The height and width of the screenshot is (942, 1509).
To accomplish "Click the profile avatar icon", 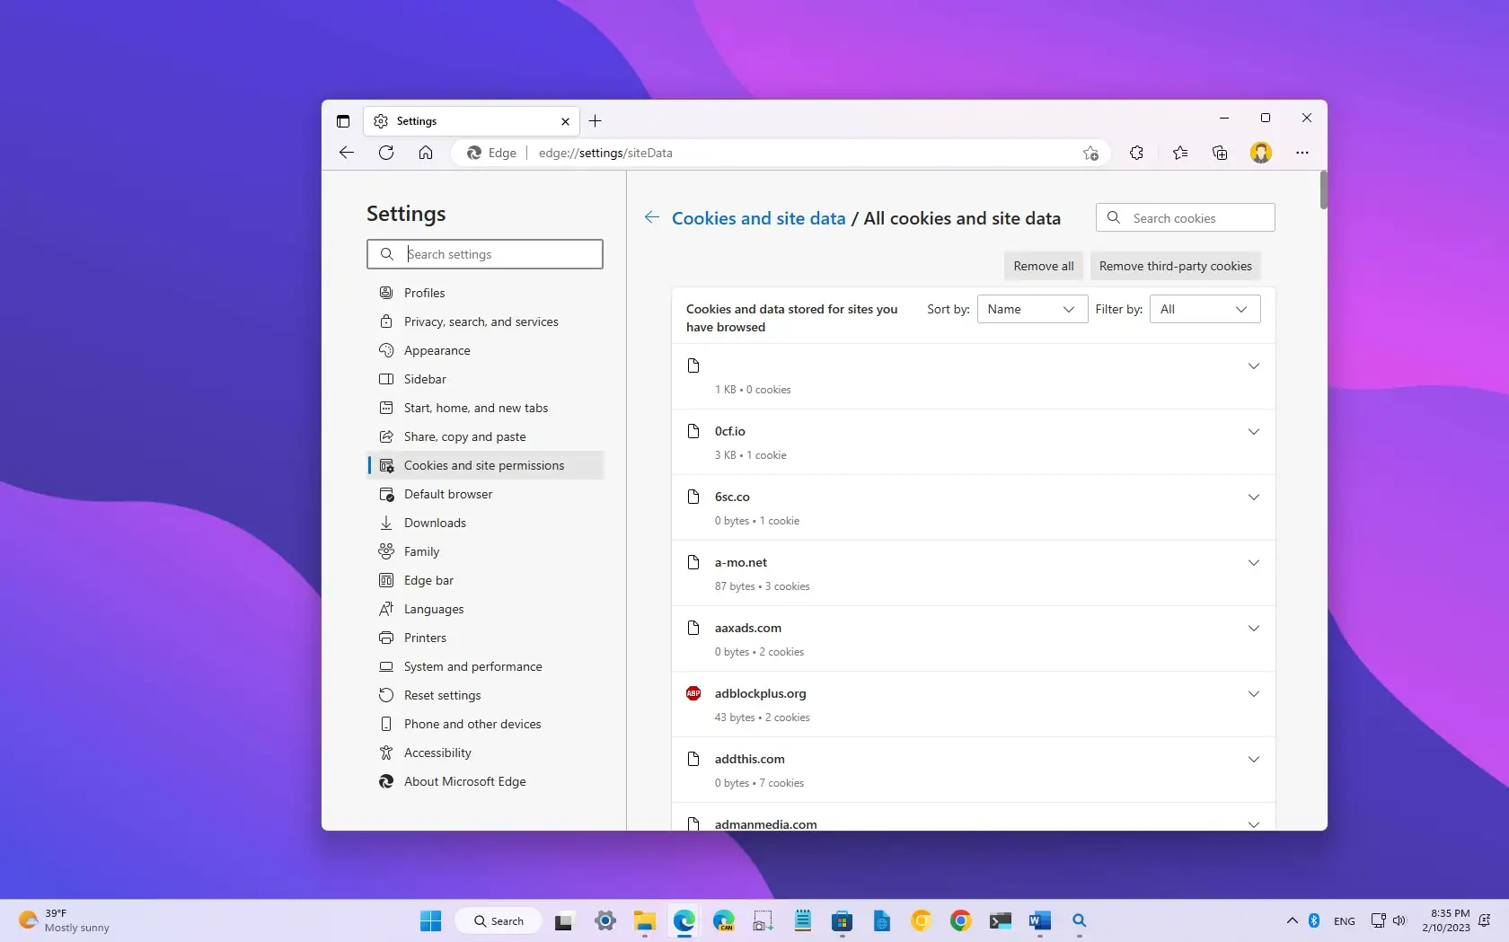I will (x=1261, y=153).
